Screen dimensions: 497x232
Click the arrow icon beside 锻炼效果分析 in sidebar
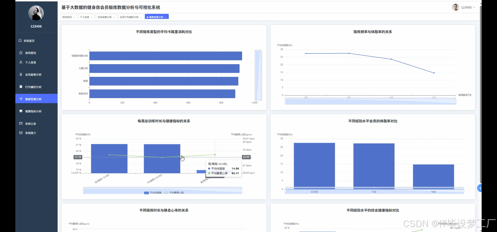tap(21, 99)
